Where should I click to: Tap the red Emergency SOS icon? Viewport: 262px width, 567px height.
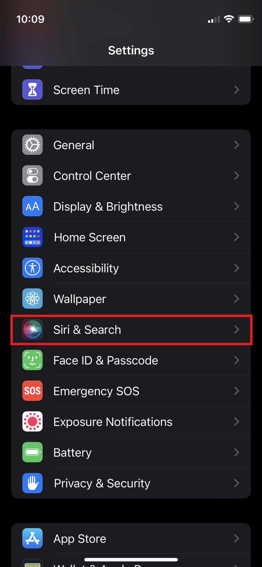click(x=32, y=391)
